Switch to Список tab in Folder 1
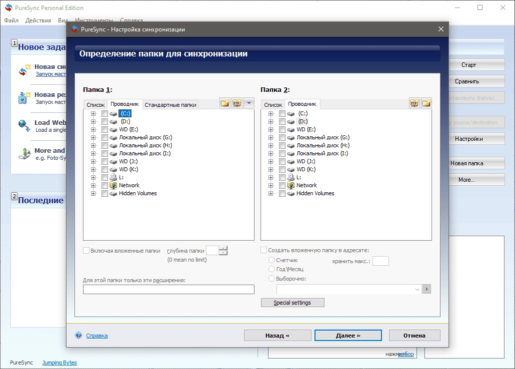The width and height of the screenshot is (515, 369). click(95, 105)
